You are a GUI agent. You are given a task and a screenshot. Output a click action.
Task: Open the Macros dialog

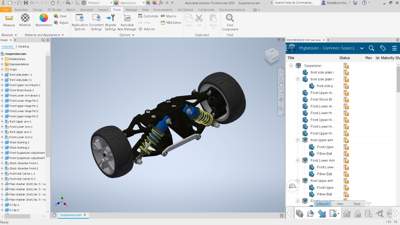pos(168,16)
